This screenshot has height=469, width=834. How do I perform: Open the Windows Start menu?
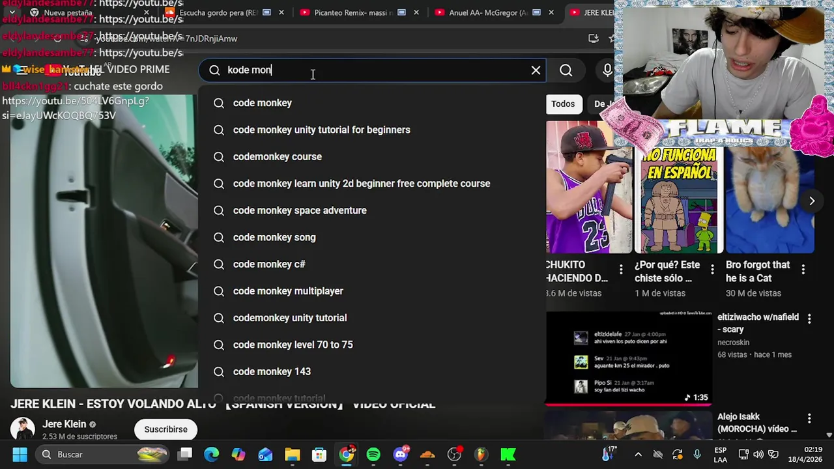click(20, 454)
